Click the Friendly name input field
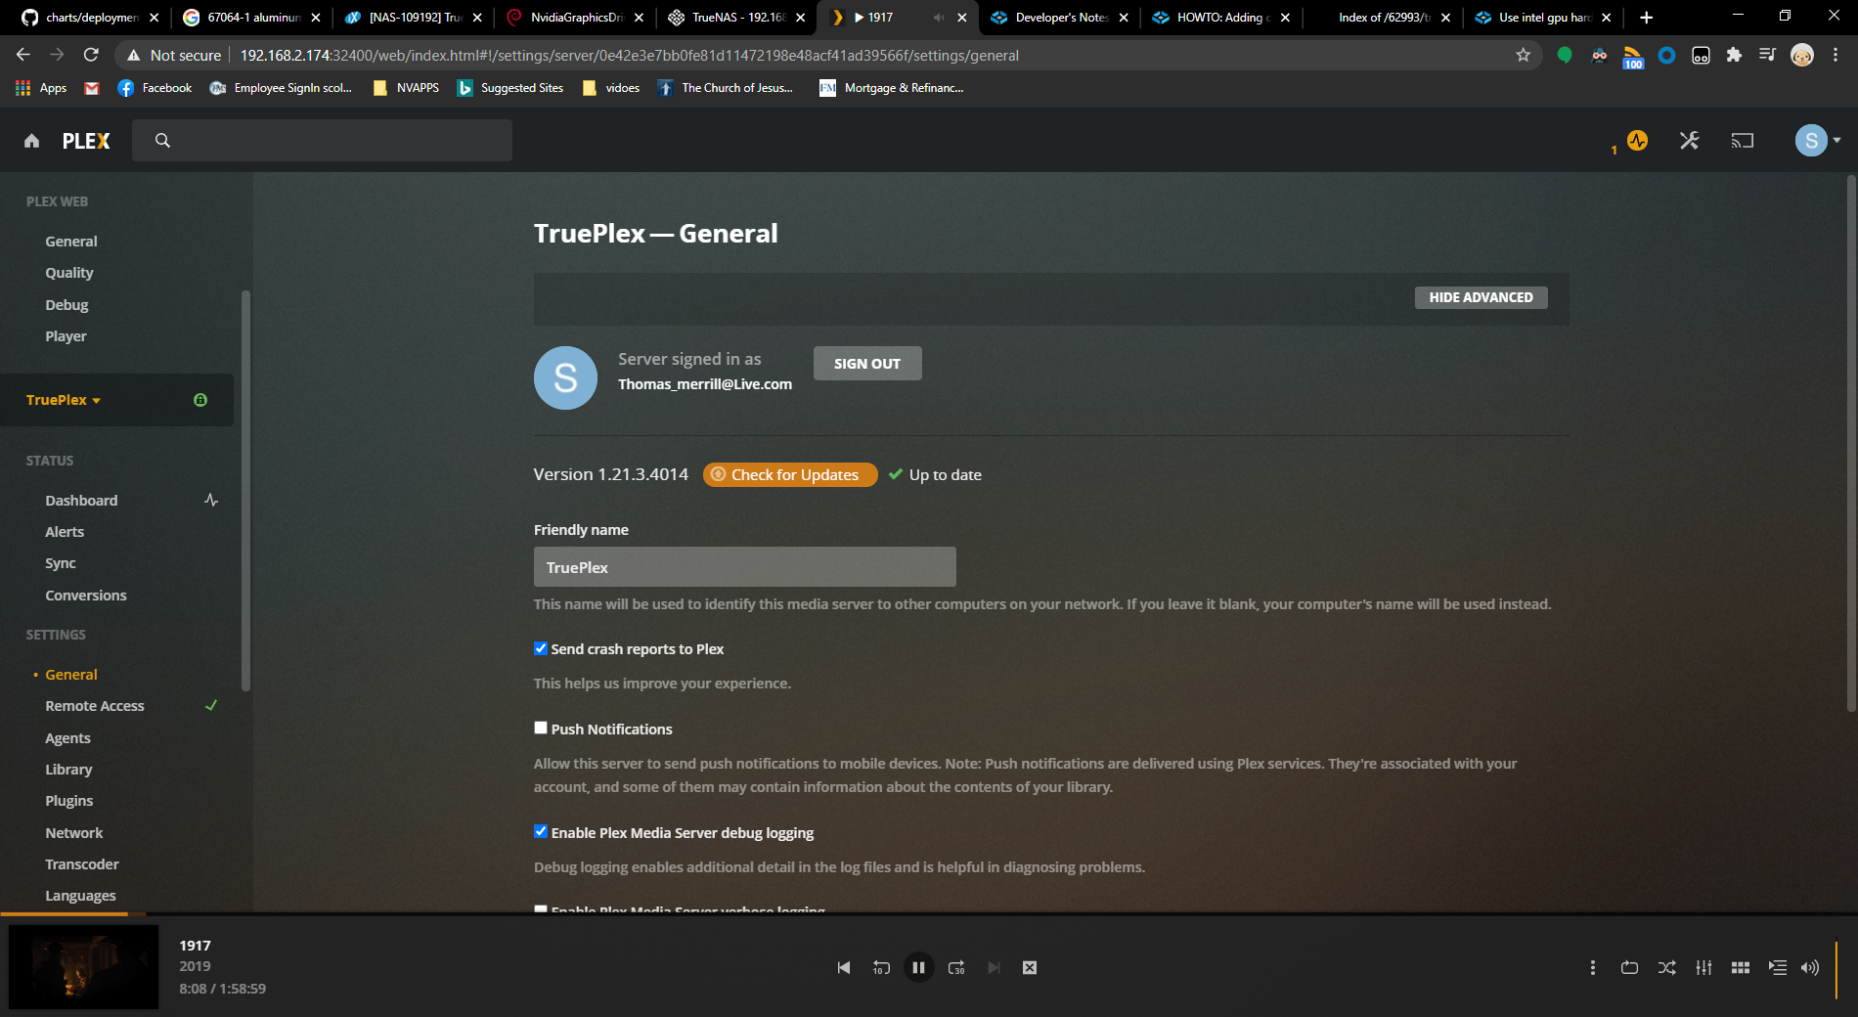The image size is (1858, 1017). tap(744, 567)
